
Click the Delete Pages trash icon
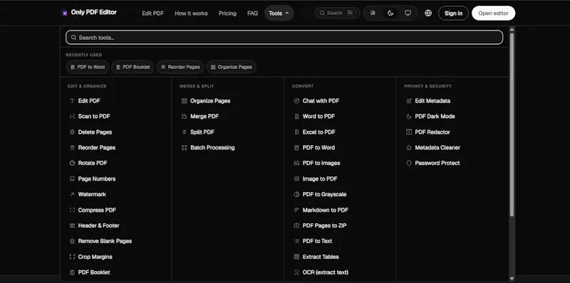(72, 132)
